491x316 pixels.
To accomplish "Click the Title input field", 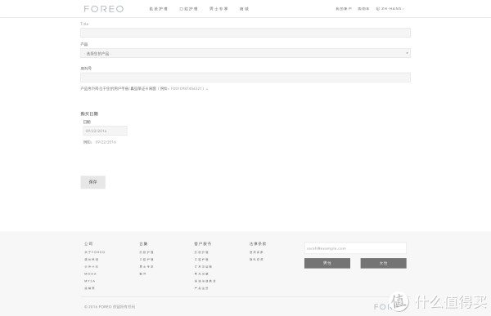I will click(x=245, y=33).
